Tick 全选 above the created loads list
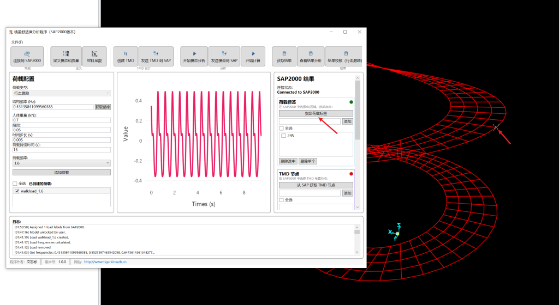Image resolution: width=559 pixels, height=305 pixels. pos(15,184)
